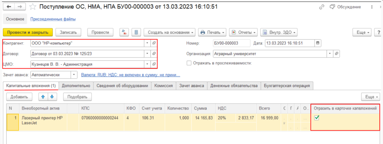The height and width of the screenshot is (144, 383).
Task: Open Внутр. ЭДО dropdown menu
Action: click(279, 32)
